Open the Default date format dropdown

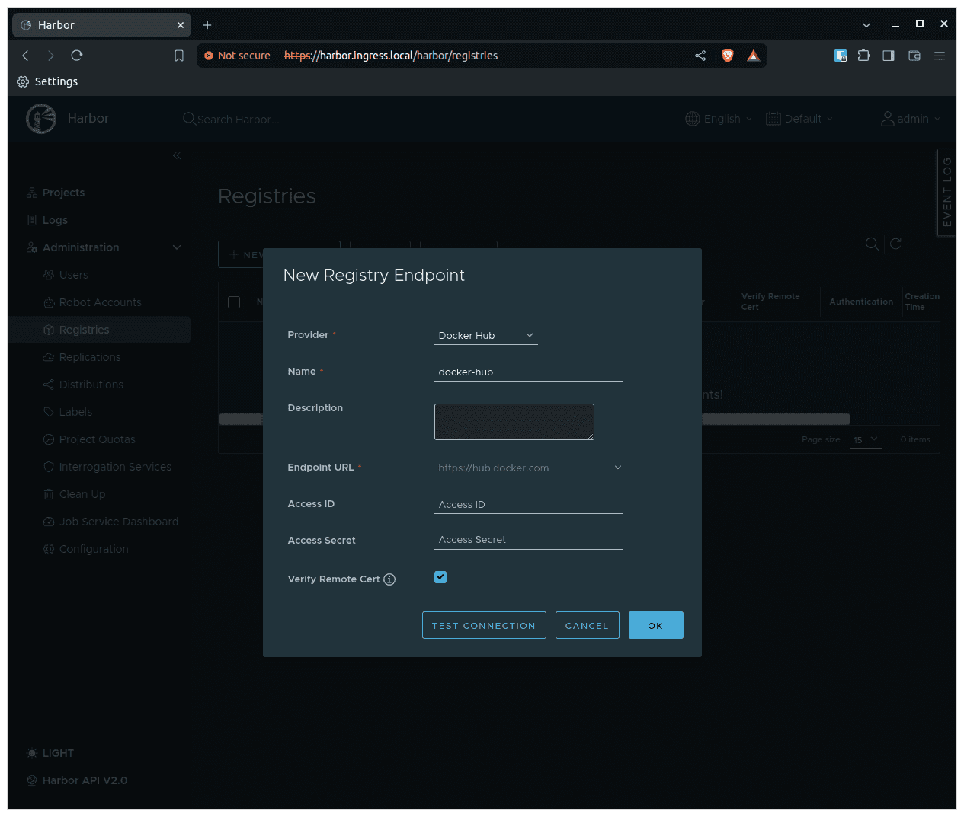799,119
